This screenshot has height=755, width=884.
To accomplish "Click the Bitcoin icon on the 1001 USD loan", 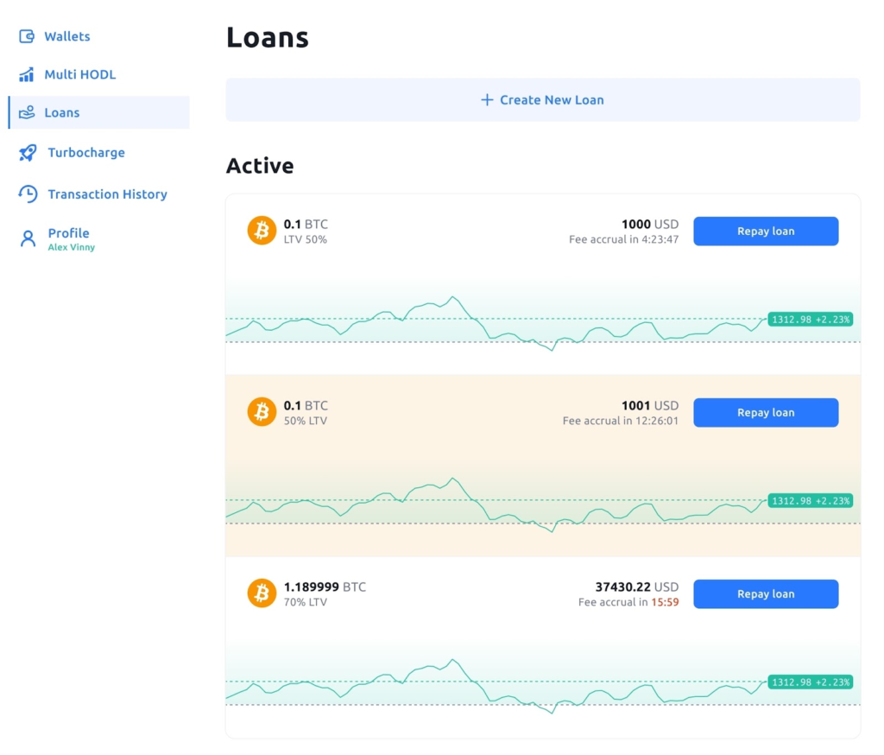I will [x=261, y=412].
